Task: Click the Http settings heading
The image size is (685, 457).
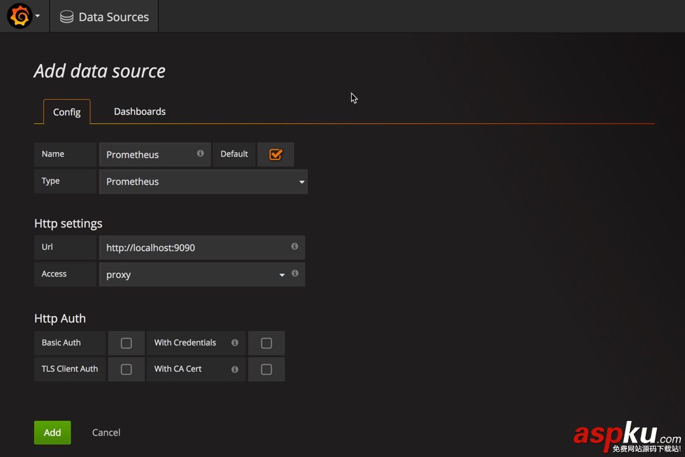Action: [68, 224]
